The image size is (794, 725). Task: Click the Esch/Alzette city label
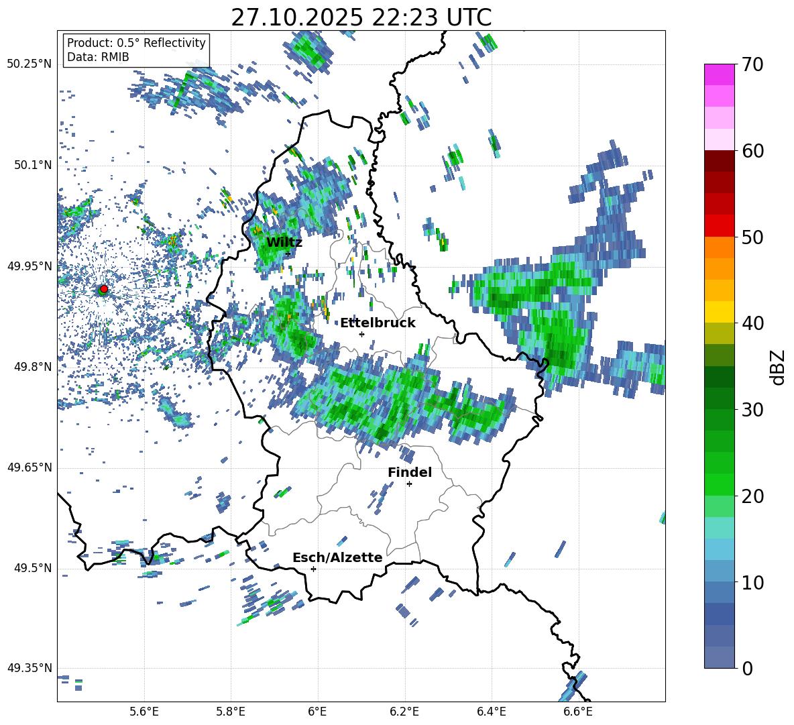[337, 558]
